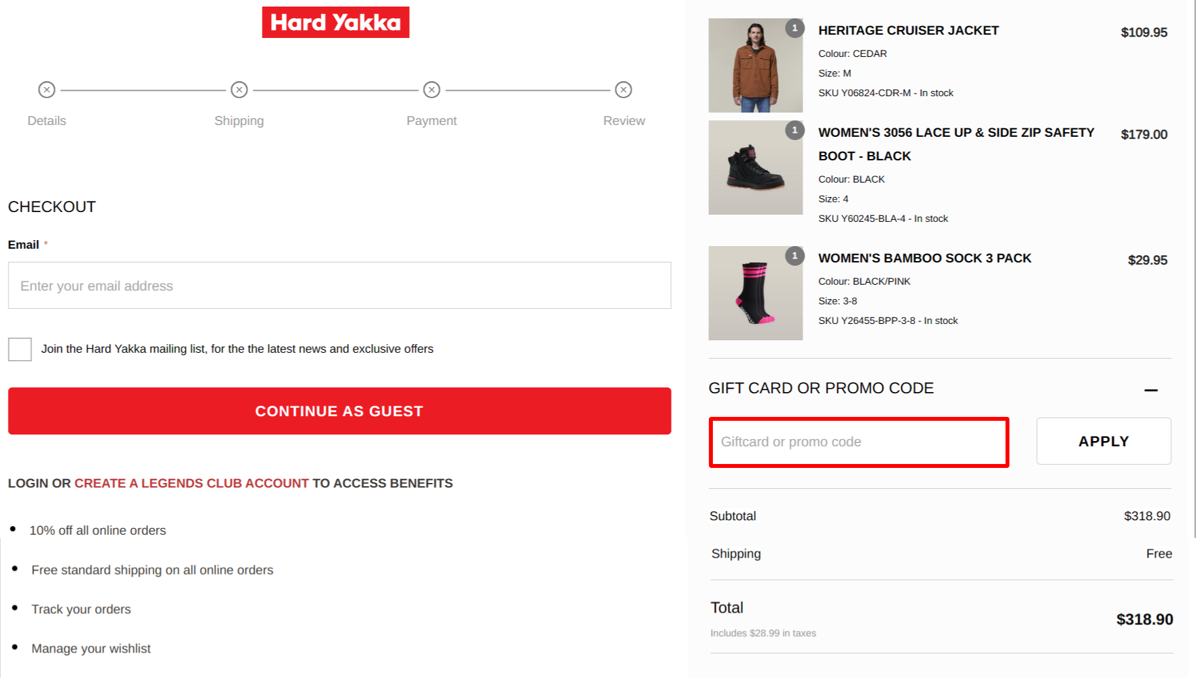Click the Women's Bamboo Sock thumbnail

[755, 293]
